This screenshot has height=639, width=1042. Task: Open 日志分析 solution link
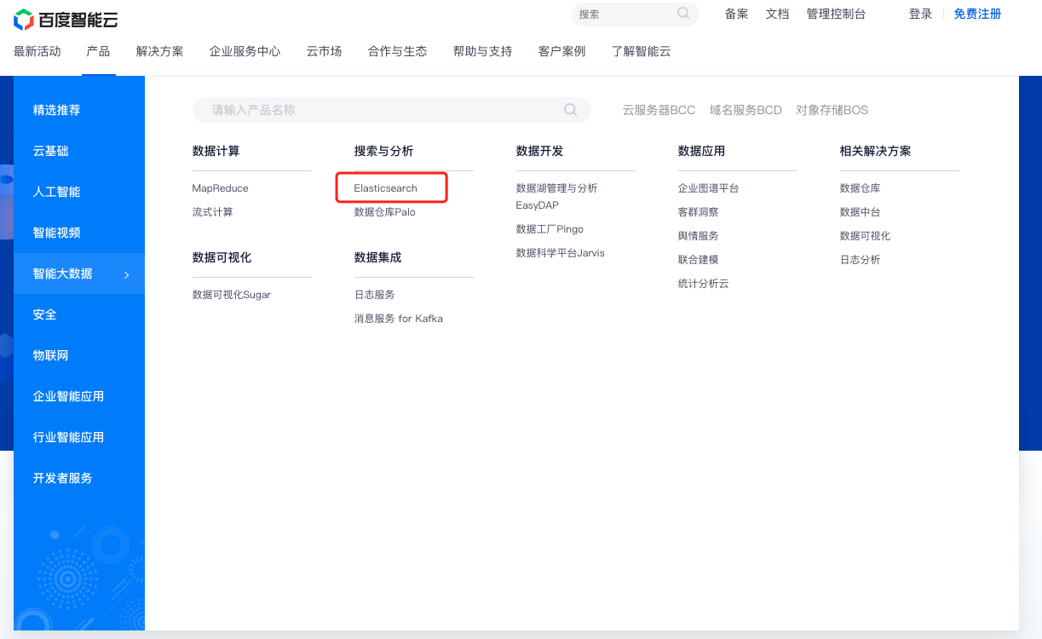point(860,260)
